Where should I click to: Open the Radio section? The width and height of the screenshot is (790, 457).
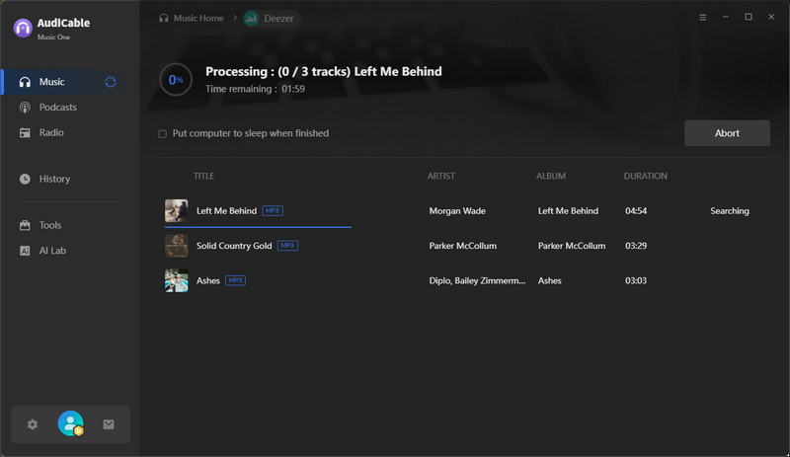[51, 132]
